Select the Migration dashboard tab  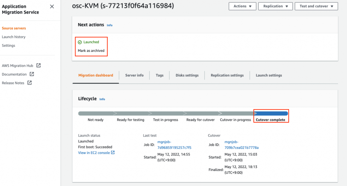(96, 75)
